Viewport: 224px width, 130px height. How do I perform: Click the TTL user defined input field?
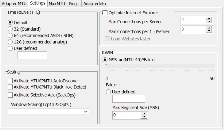pyautogui.click(x=32, y=55)
